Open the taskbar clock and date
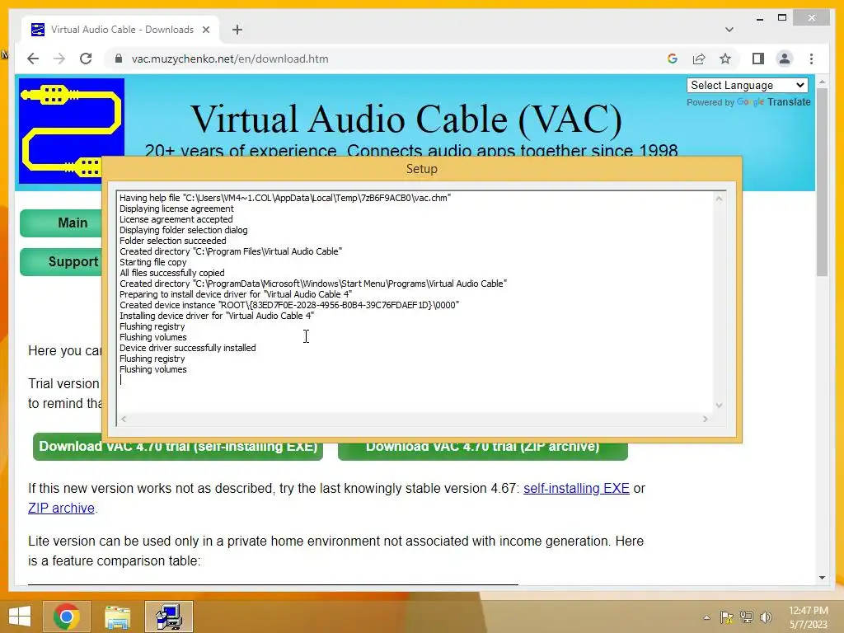This screenshot has width=844, height=633. (x=809, y=617)
